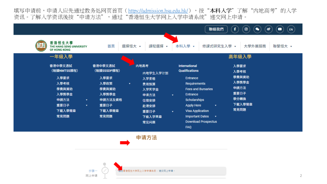The height and width of the screenshot is (184, 327).
Task: Click 香港中學文憑試 (報讀NMTSS課程) heading
Action: pos(64,68)
